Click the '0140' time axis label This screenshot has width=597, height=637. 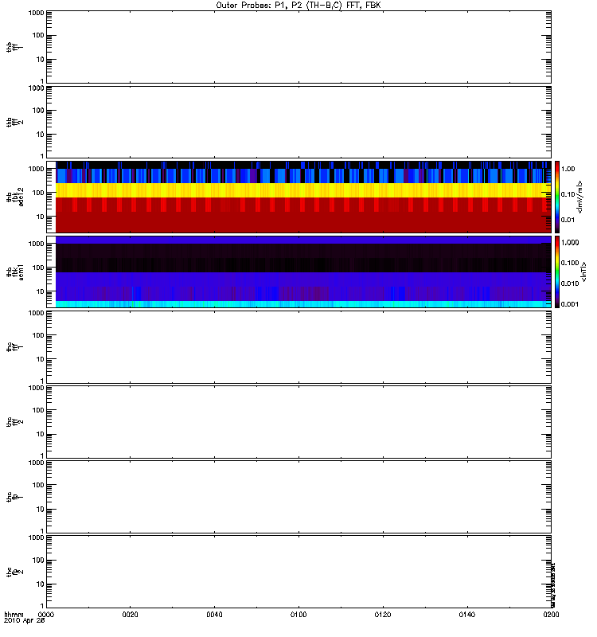(x=467, y=615)
